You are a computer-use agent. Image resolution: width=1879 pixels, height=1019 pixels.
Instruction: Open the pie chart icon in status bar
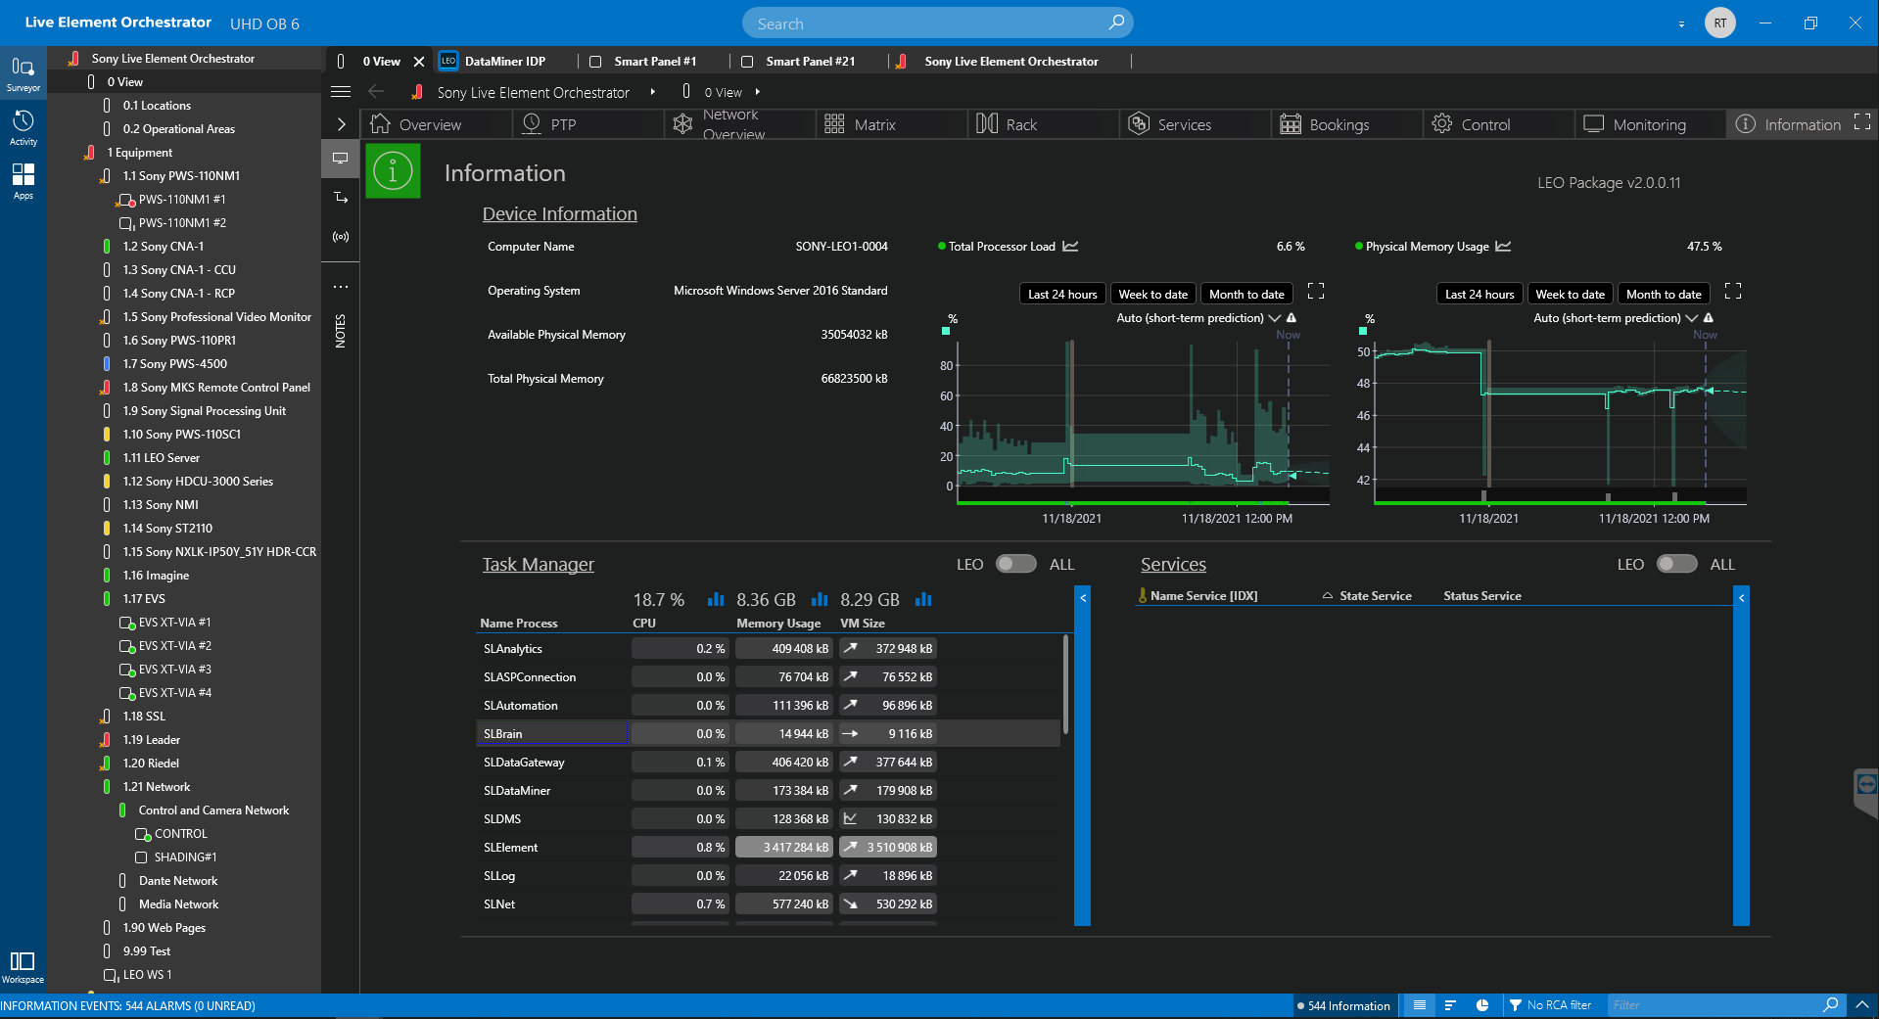(1482, 1005)
